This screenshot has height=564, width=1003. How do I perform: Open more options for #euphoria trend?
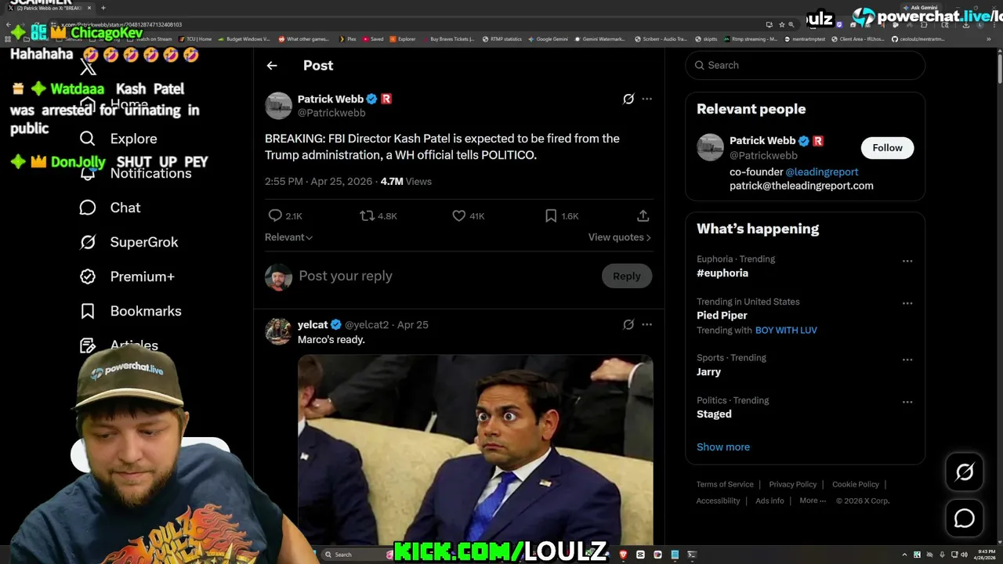point(907,261)
